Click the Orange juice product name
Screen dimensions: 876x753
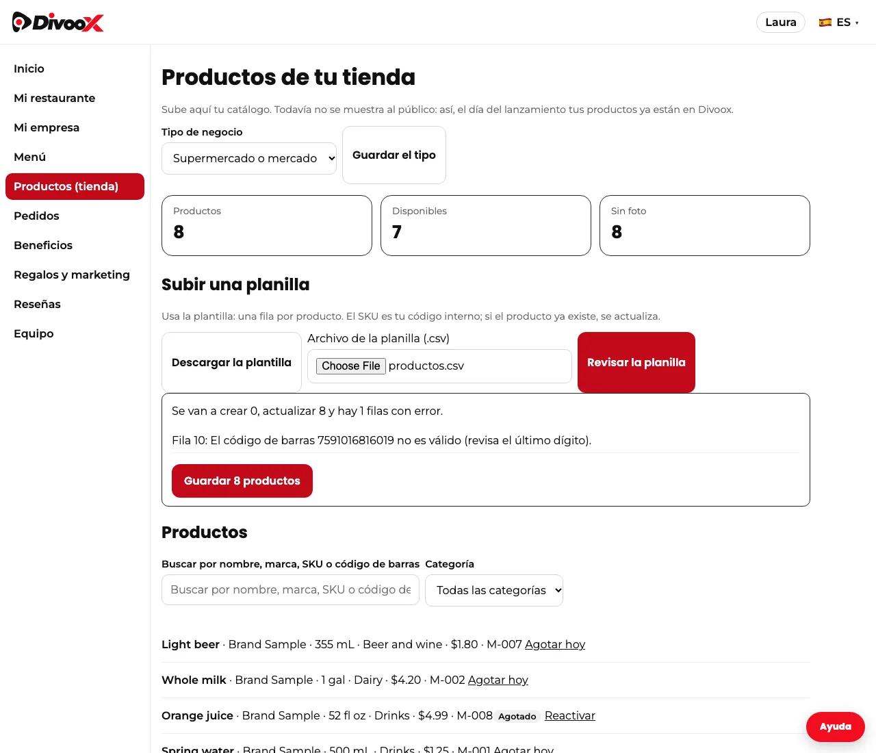coord(197,715)
